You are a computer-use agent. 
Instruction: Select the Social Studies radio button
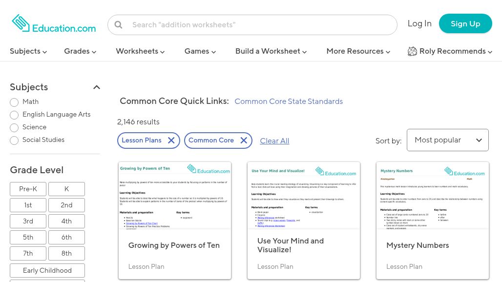(14, 141)
